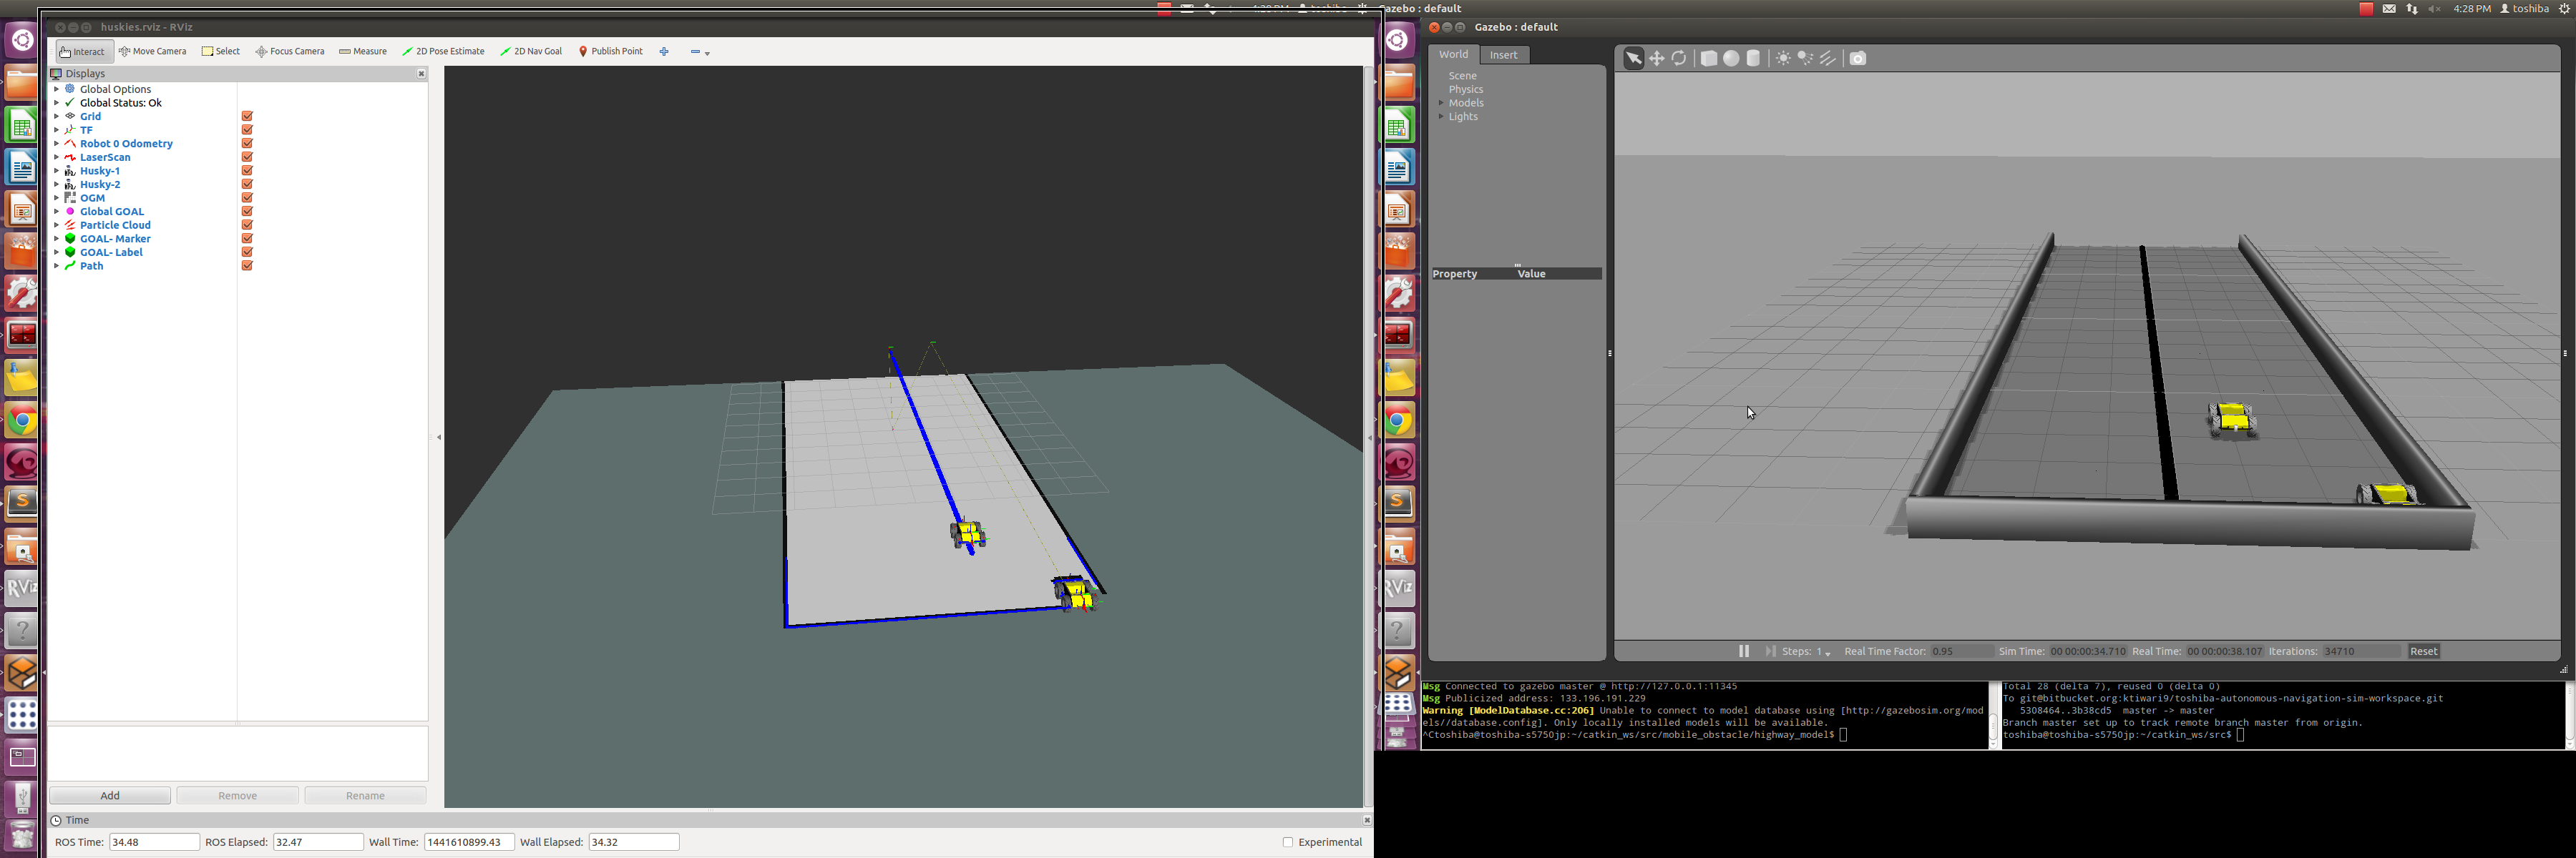The width and height of the screenshot is (2576, 858).
Task: Activate the Move Camera tool
Action: pyautogui.click(x=153, y=52)
